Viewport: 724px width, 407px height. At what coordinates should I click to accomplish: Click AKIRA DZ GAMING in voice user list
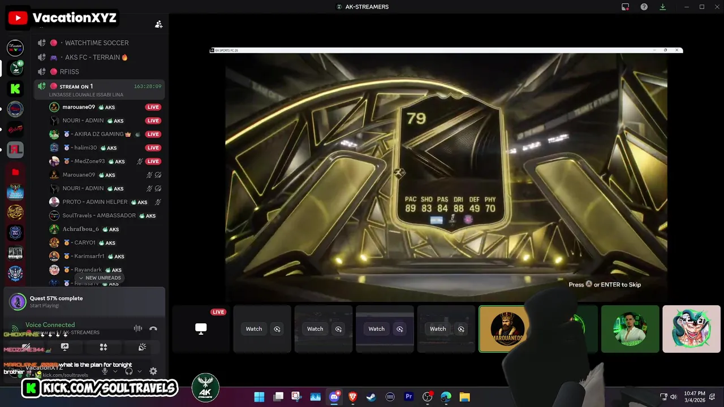105,134
